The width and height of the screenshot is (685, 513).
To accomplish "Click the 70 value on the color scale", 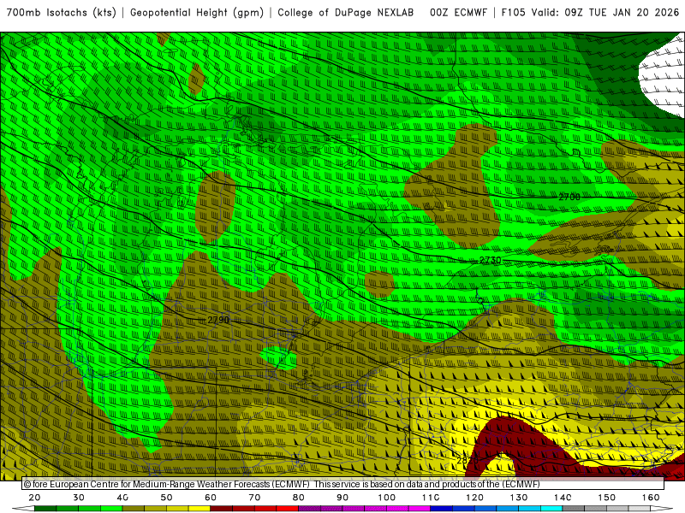I will pyautogui.click(x=254, y=498).
